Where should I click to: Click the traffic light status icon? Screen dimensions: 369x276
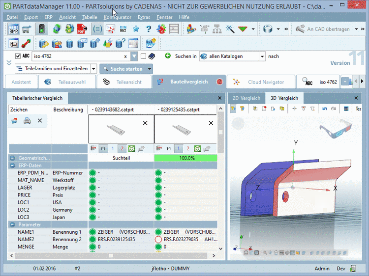pyautogui.click(x=42, y=29)
